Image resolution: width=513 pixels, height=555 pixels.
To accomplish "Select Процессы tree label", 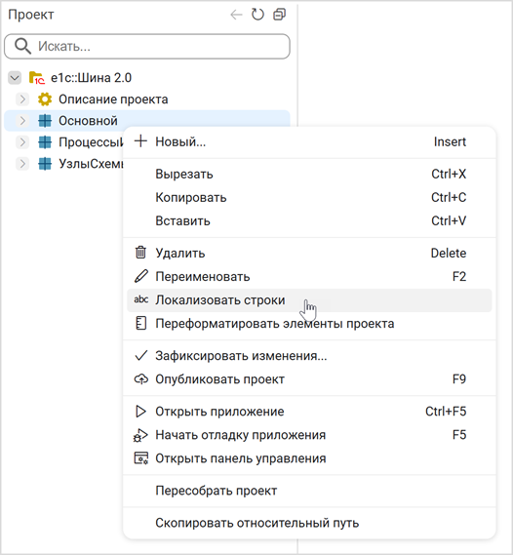I will tap(91, 142).
